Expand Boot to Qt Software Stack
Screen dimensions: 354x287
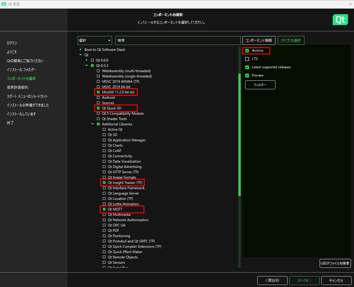coord(81,50)
